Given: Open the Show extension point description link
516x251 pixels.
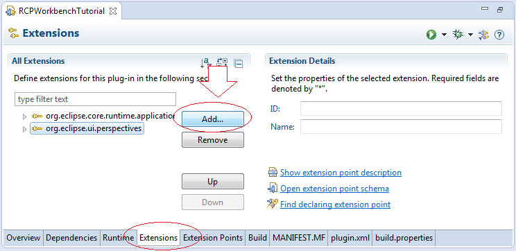Looking at the screenshot, I should click(341, 173).
